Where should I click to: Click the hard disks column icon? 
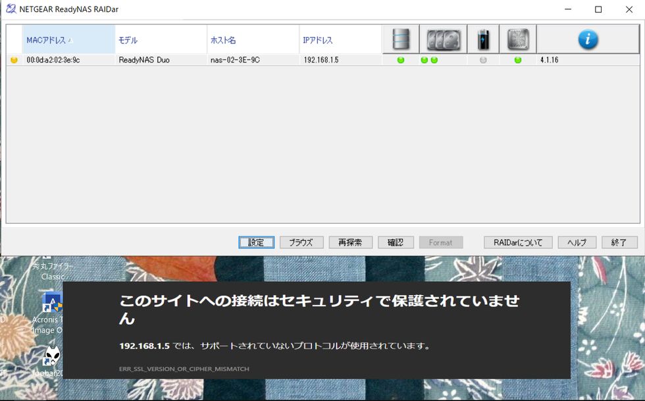click(x=444, y=40)
